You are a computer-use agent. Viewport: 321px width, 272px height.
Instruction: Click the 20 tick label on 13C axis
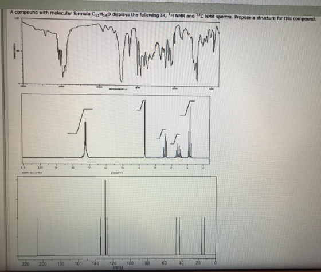point(198,262)
